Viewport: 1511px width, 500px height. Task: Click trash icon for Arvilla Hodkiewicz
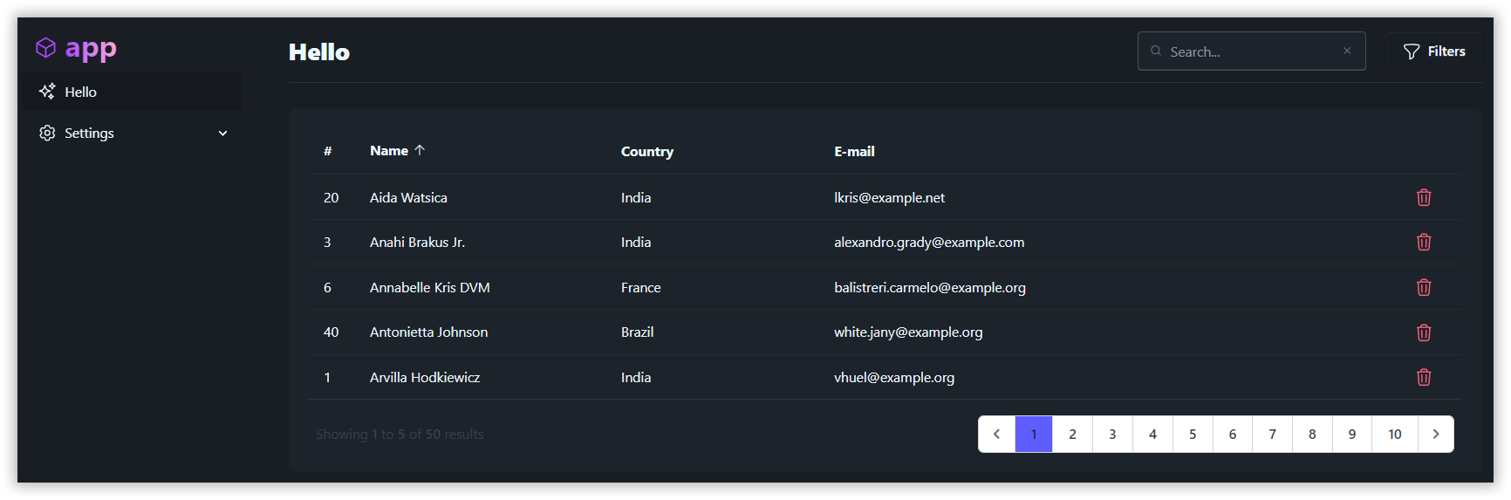(x=1424, y=378)
